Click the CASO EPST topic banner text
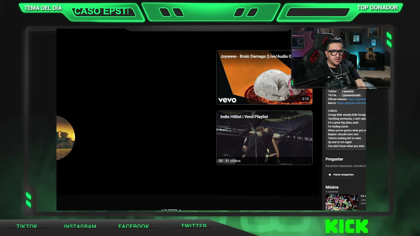 pyautogui.click(x=101, y=11)
